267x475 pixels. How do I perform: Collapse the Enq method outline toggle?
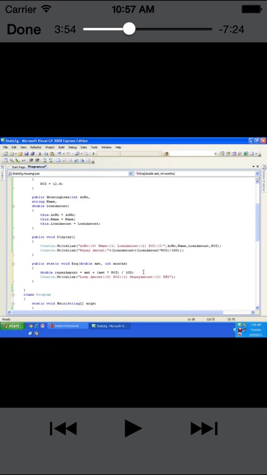pos(13,263)
